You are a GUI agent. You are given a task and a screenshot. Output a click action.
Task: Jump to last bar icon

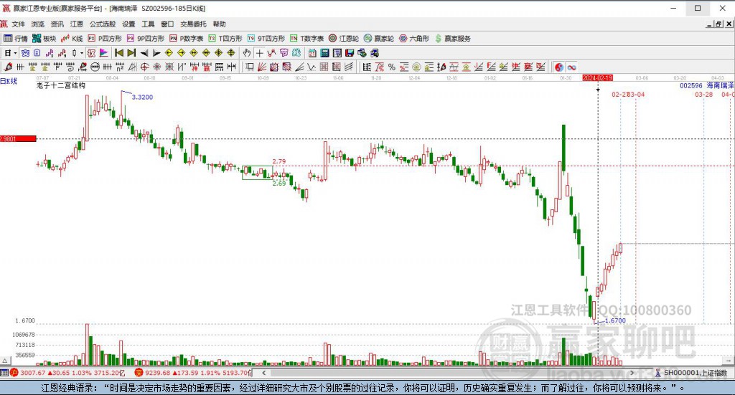click(131, 53)
